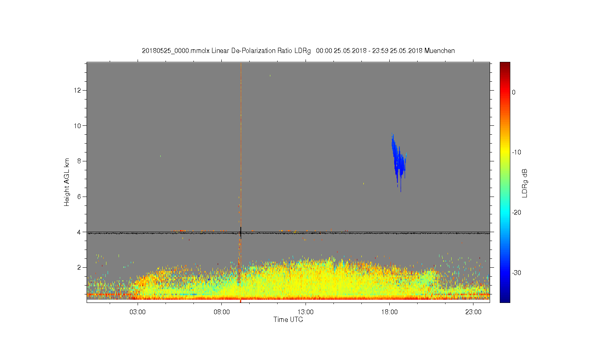Viewport: 607px width, 364px height.
Task: Click the 23:00 time tick label
Action: click(x=473, y=312)
